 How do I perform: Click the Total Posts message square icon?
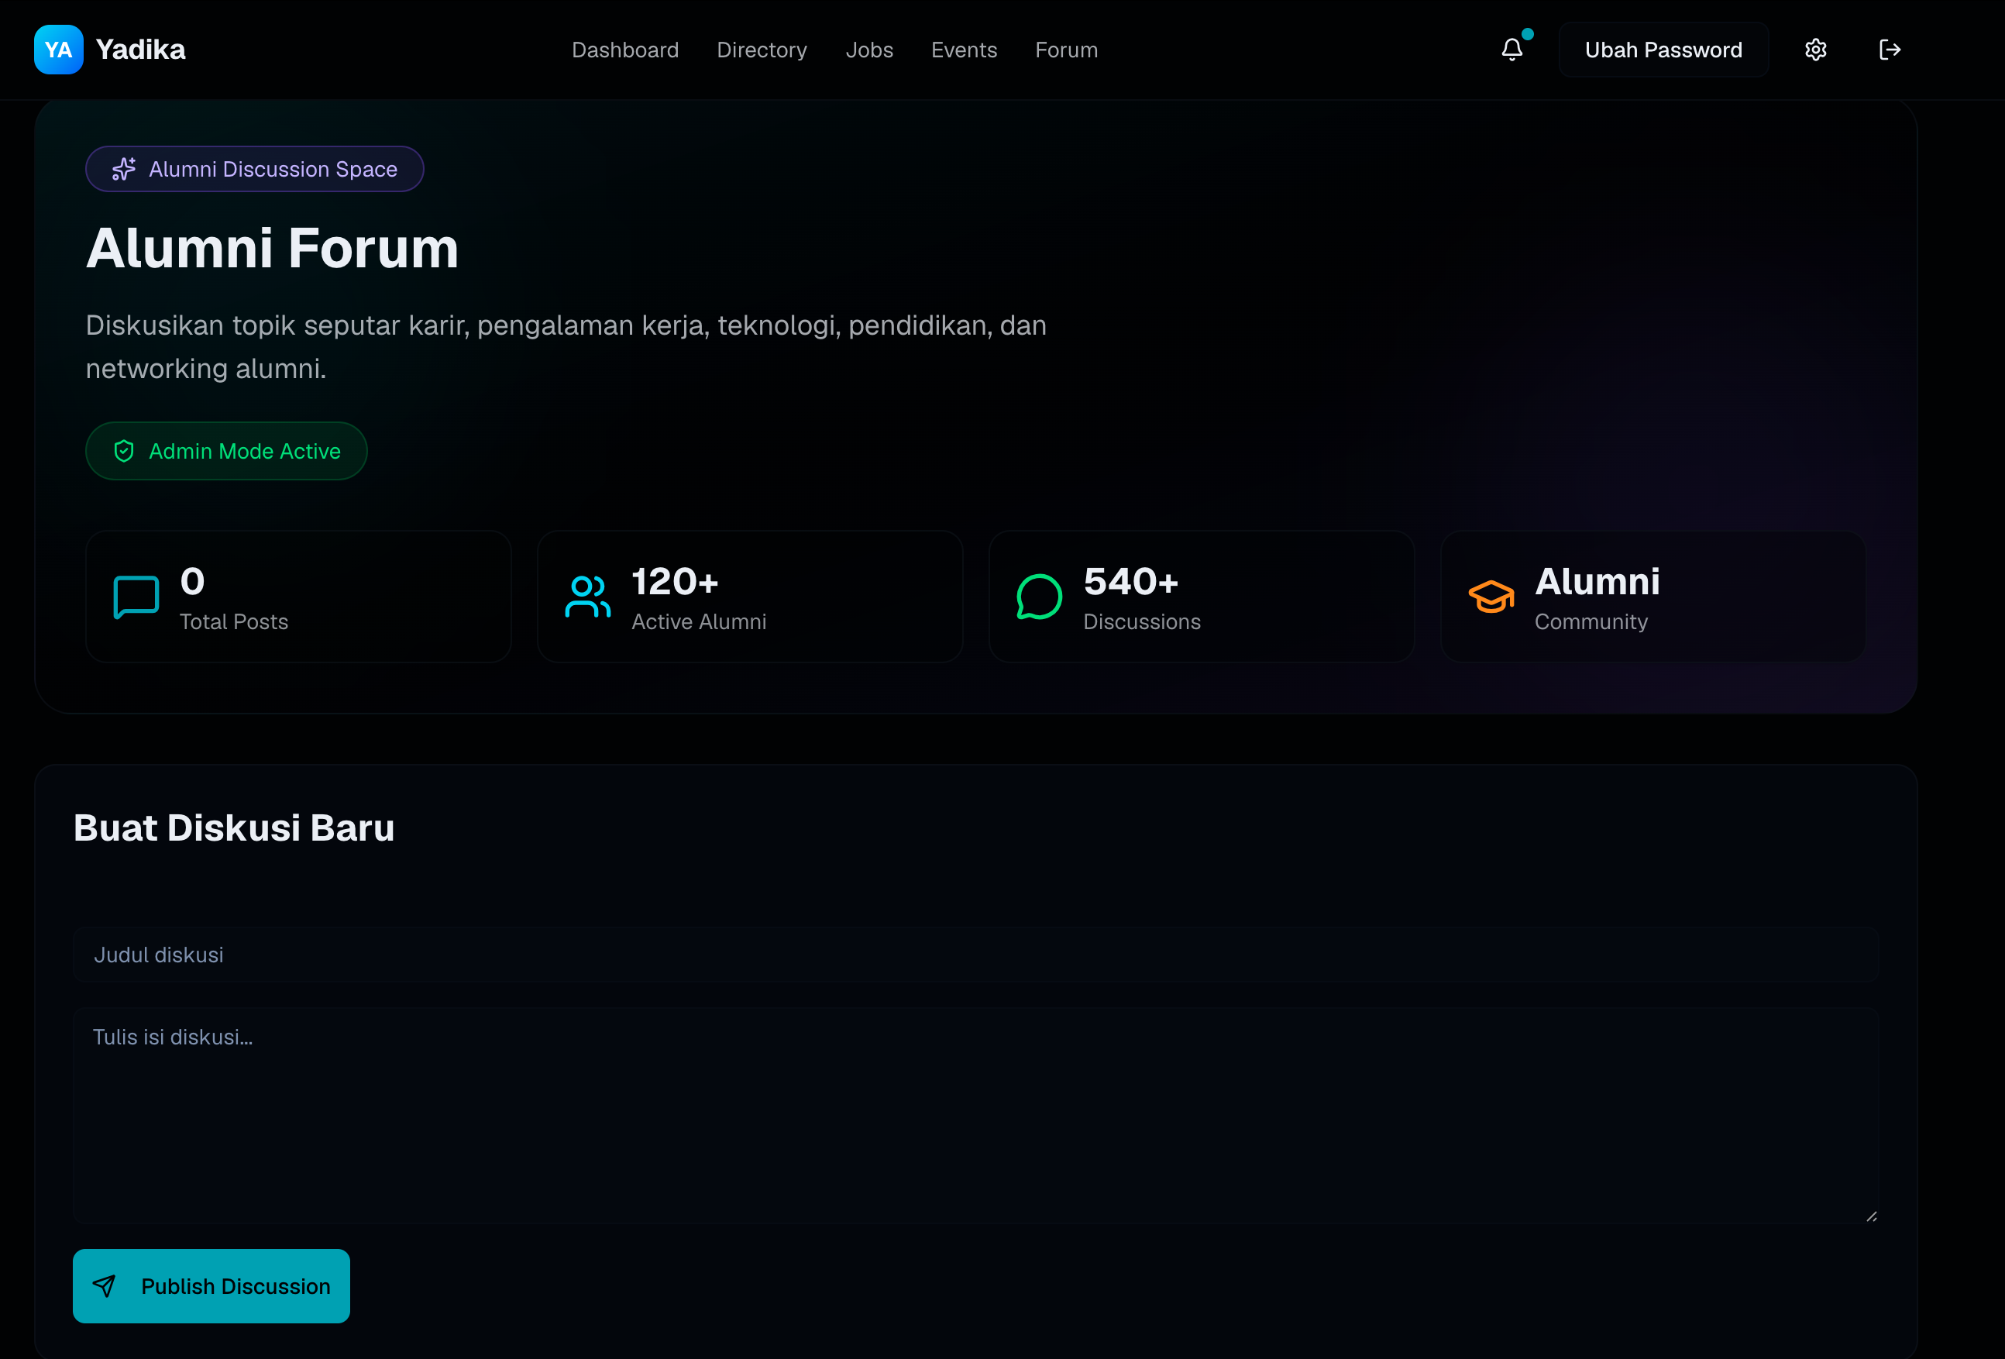pos(136,597)
